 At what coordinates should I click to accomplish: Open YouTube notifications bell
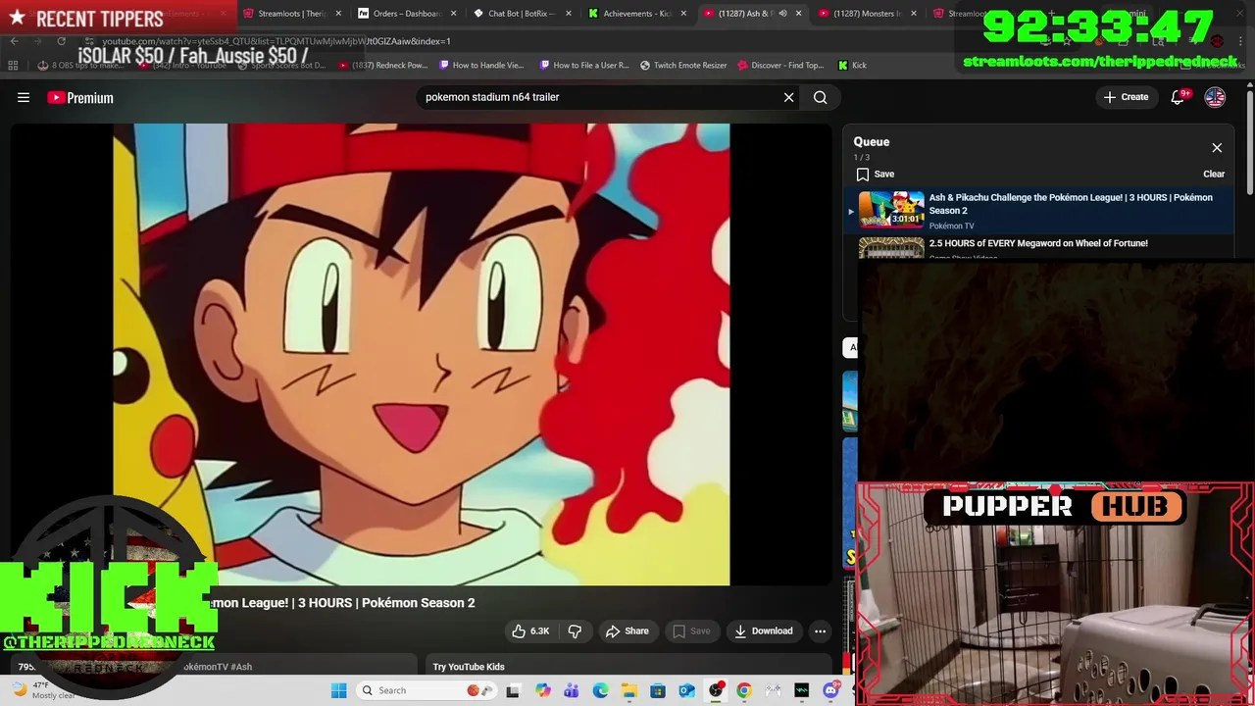point(1179,97)
